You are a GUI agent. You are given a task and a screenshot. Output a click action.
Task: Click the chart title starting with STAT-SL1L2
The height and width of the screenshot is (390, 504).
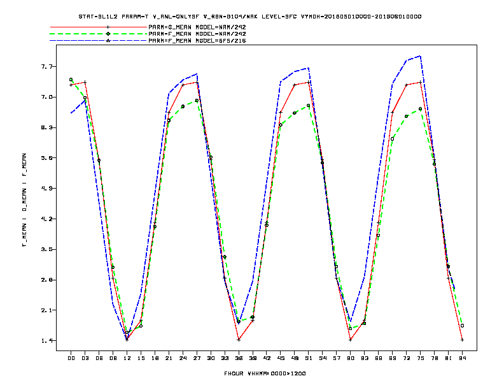(249, 17)
